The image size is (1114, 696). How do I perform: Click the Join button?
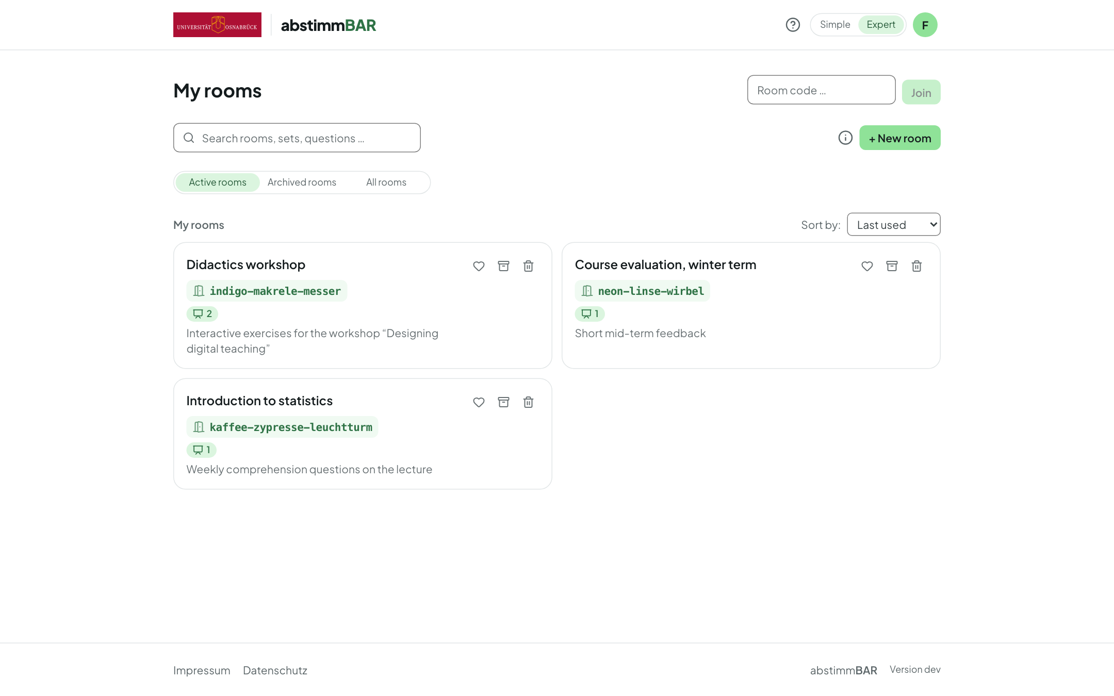click(x=921, y=92)
